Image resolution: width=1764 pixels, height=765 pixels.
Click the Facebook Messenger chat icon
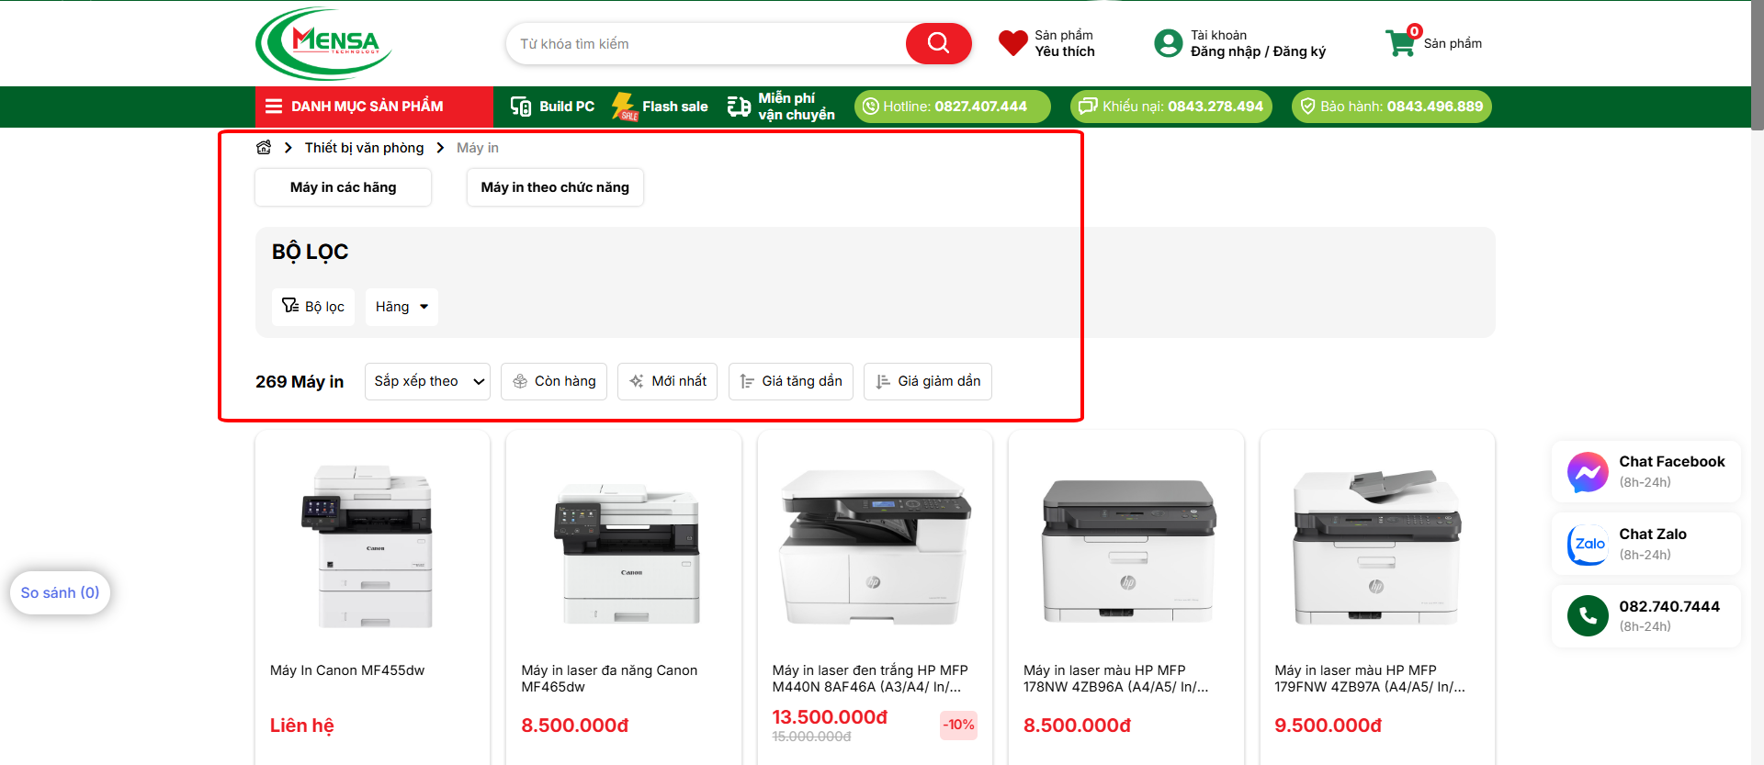pos(1588,472)
